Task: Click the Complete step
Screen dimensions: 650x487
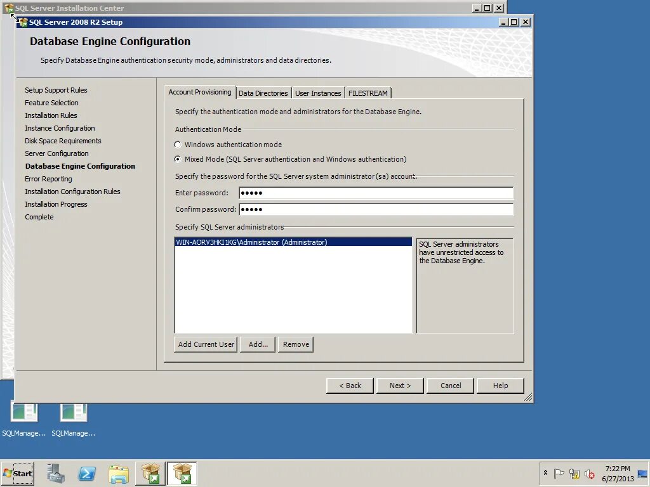Action: (39, 217)
